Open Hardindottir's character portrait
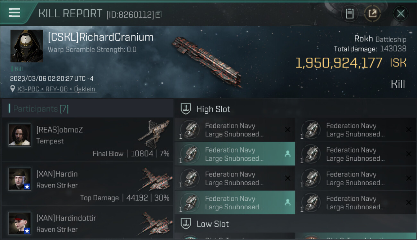 pyautogui.click(x=20, y=223)
